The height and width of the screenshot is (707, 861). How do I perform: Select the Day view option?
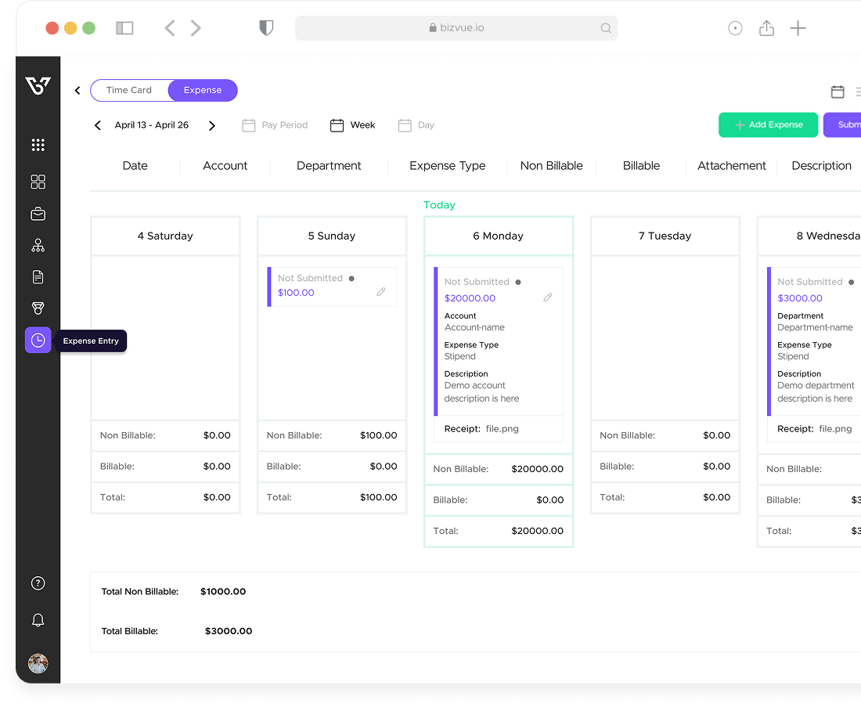pos(416,125)
